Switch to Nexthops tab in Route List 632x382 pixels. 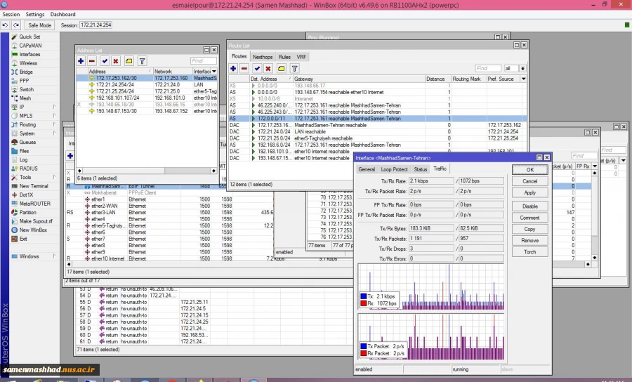pyautogui.click(x=263, y=57)
